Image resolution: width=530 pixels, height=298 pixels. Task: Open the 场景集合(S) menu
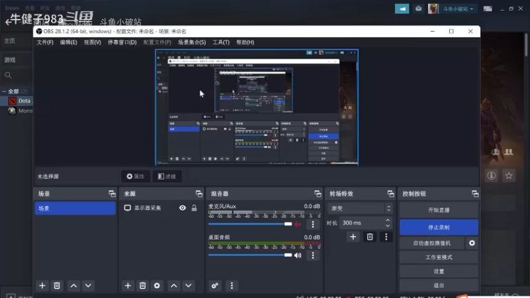pos(191,42)
